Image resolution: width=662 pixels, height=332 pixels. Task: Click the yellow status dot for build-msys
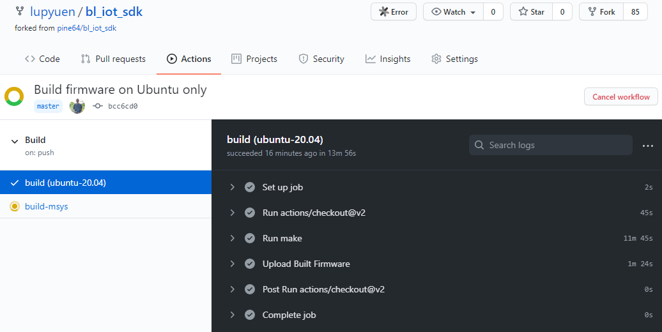tap(15, 206)
